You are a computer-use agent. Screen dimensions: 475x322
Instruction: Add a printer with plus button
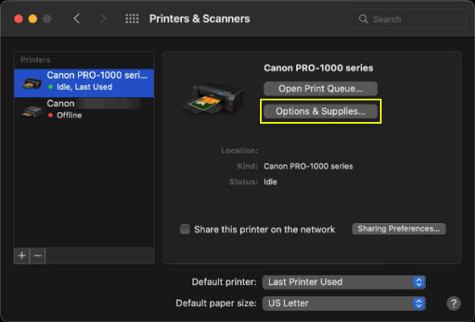pyautogui.click(x=22, y=256)
